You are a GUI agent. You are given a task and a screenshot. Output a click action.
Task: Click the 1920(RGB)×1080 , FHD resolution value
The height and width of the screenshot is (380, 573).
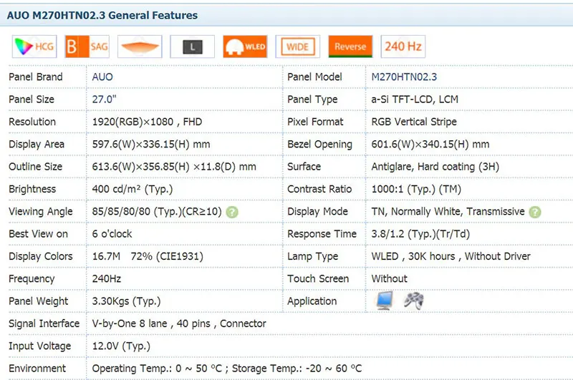coord(147,122)
